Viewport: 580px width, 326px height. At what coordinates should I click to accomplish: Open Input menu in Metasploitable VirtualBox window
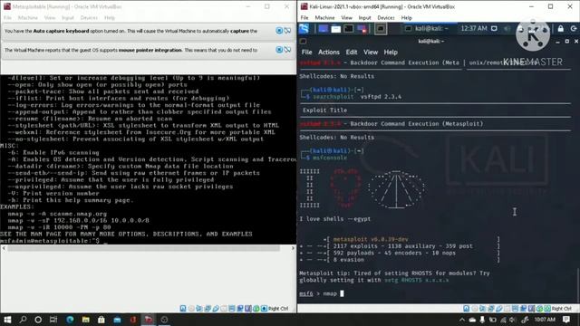(68, 18)
